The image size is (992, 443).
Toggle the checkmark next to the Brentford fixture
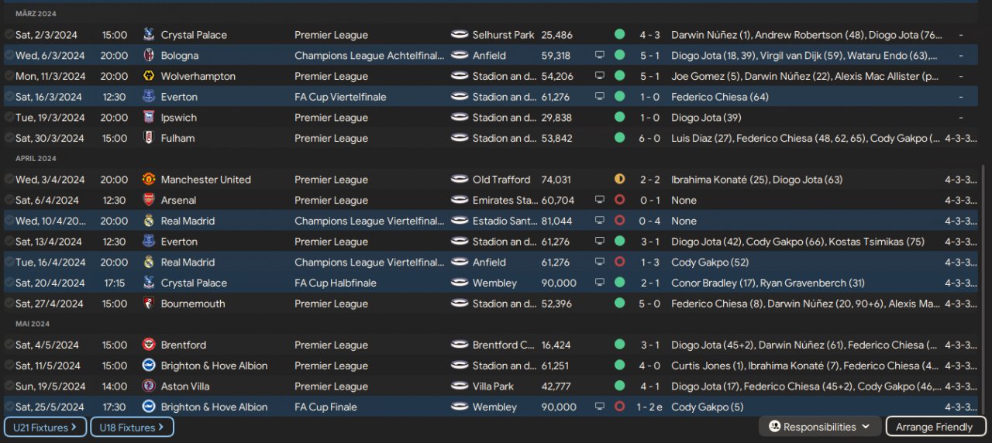(x=9, y=345)
